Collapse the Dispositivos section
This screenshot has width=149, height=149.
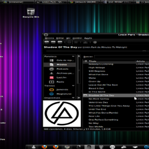pos(73,98)
